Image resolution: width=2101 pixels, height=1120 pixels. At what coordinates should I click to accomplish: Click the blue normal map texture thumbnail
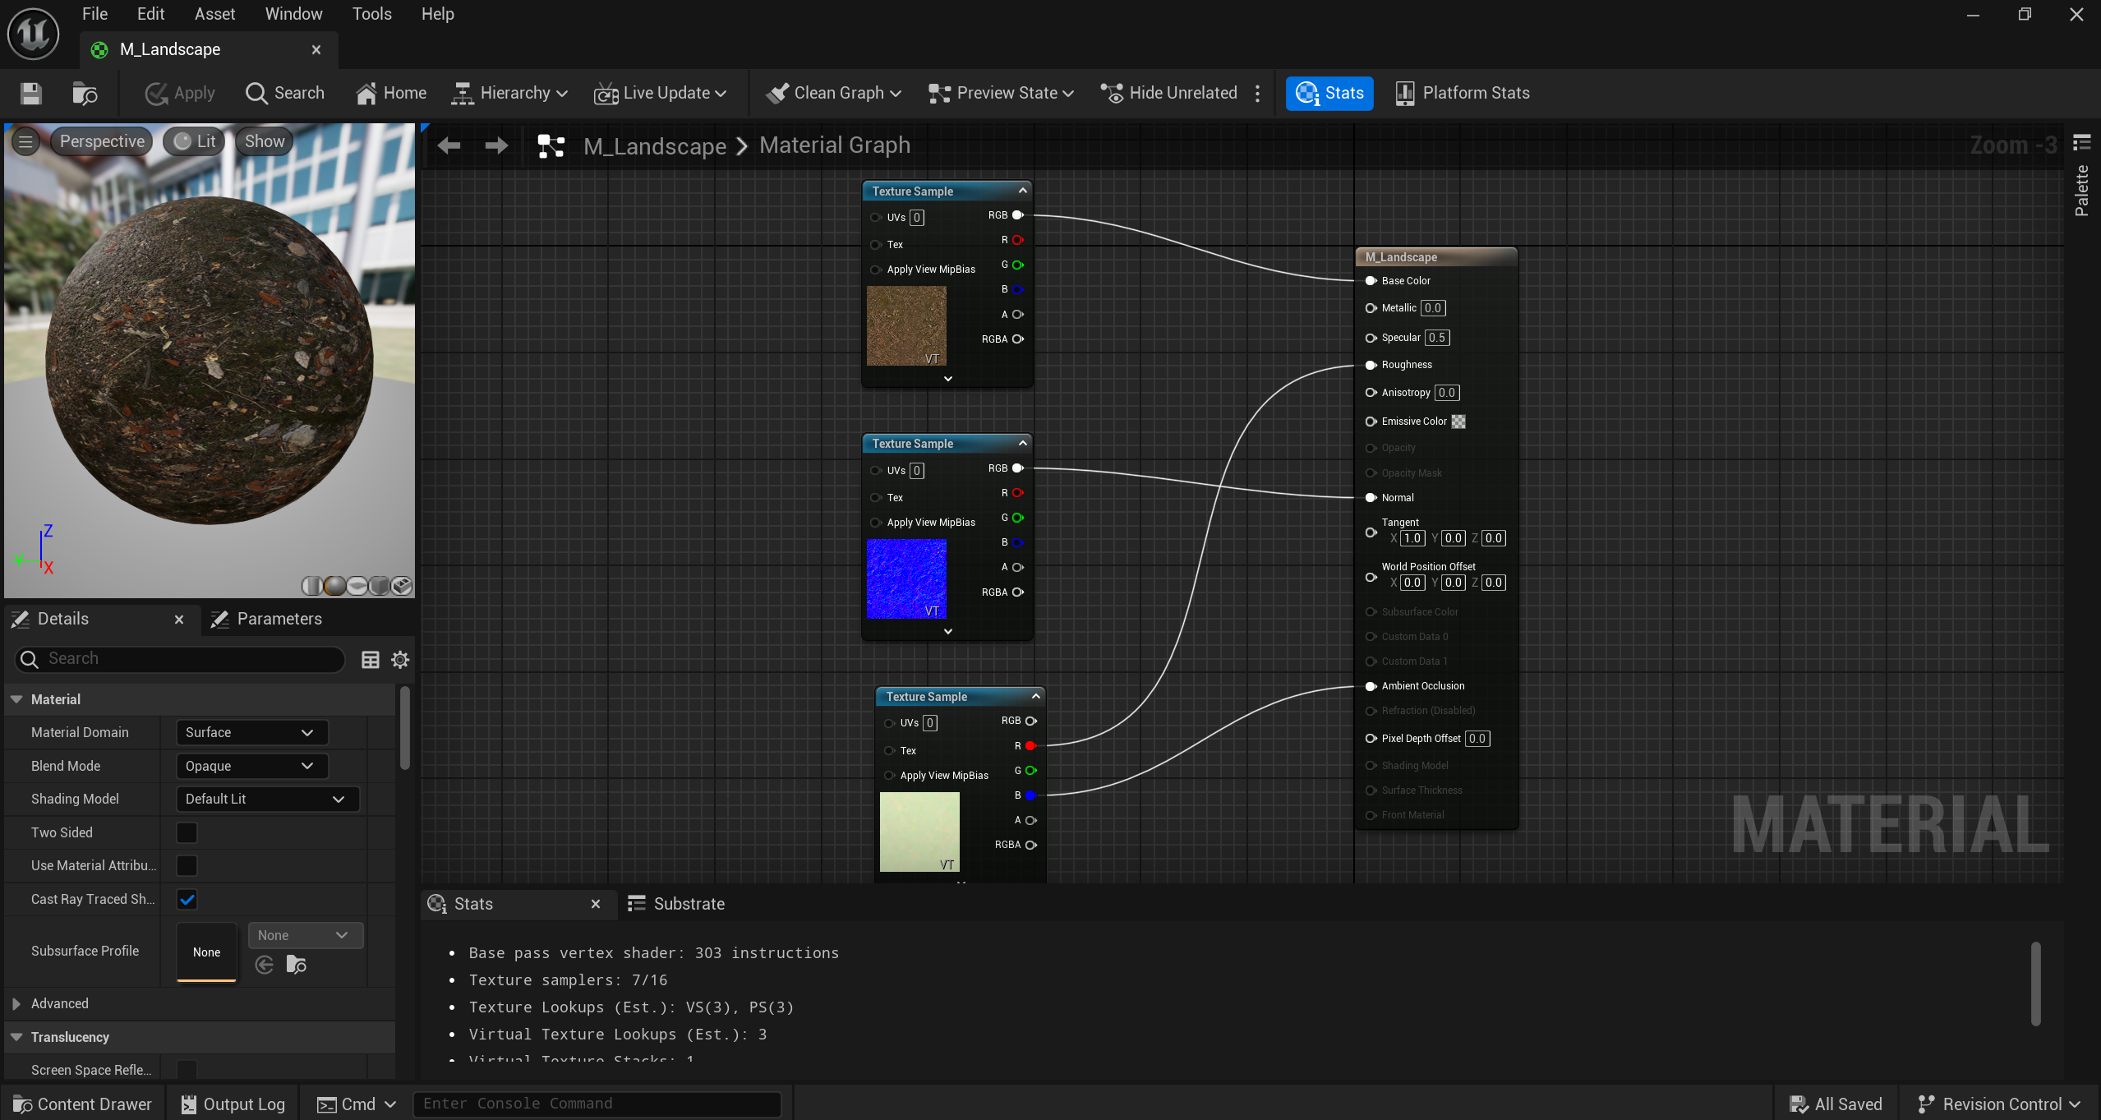(906, 578)
